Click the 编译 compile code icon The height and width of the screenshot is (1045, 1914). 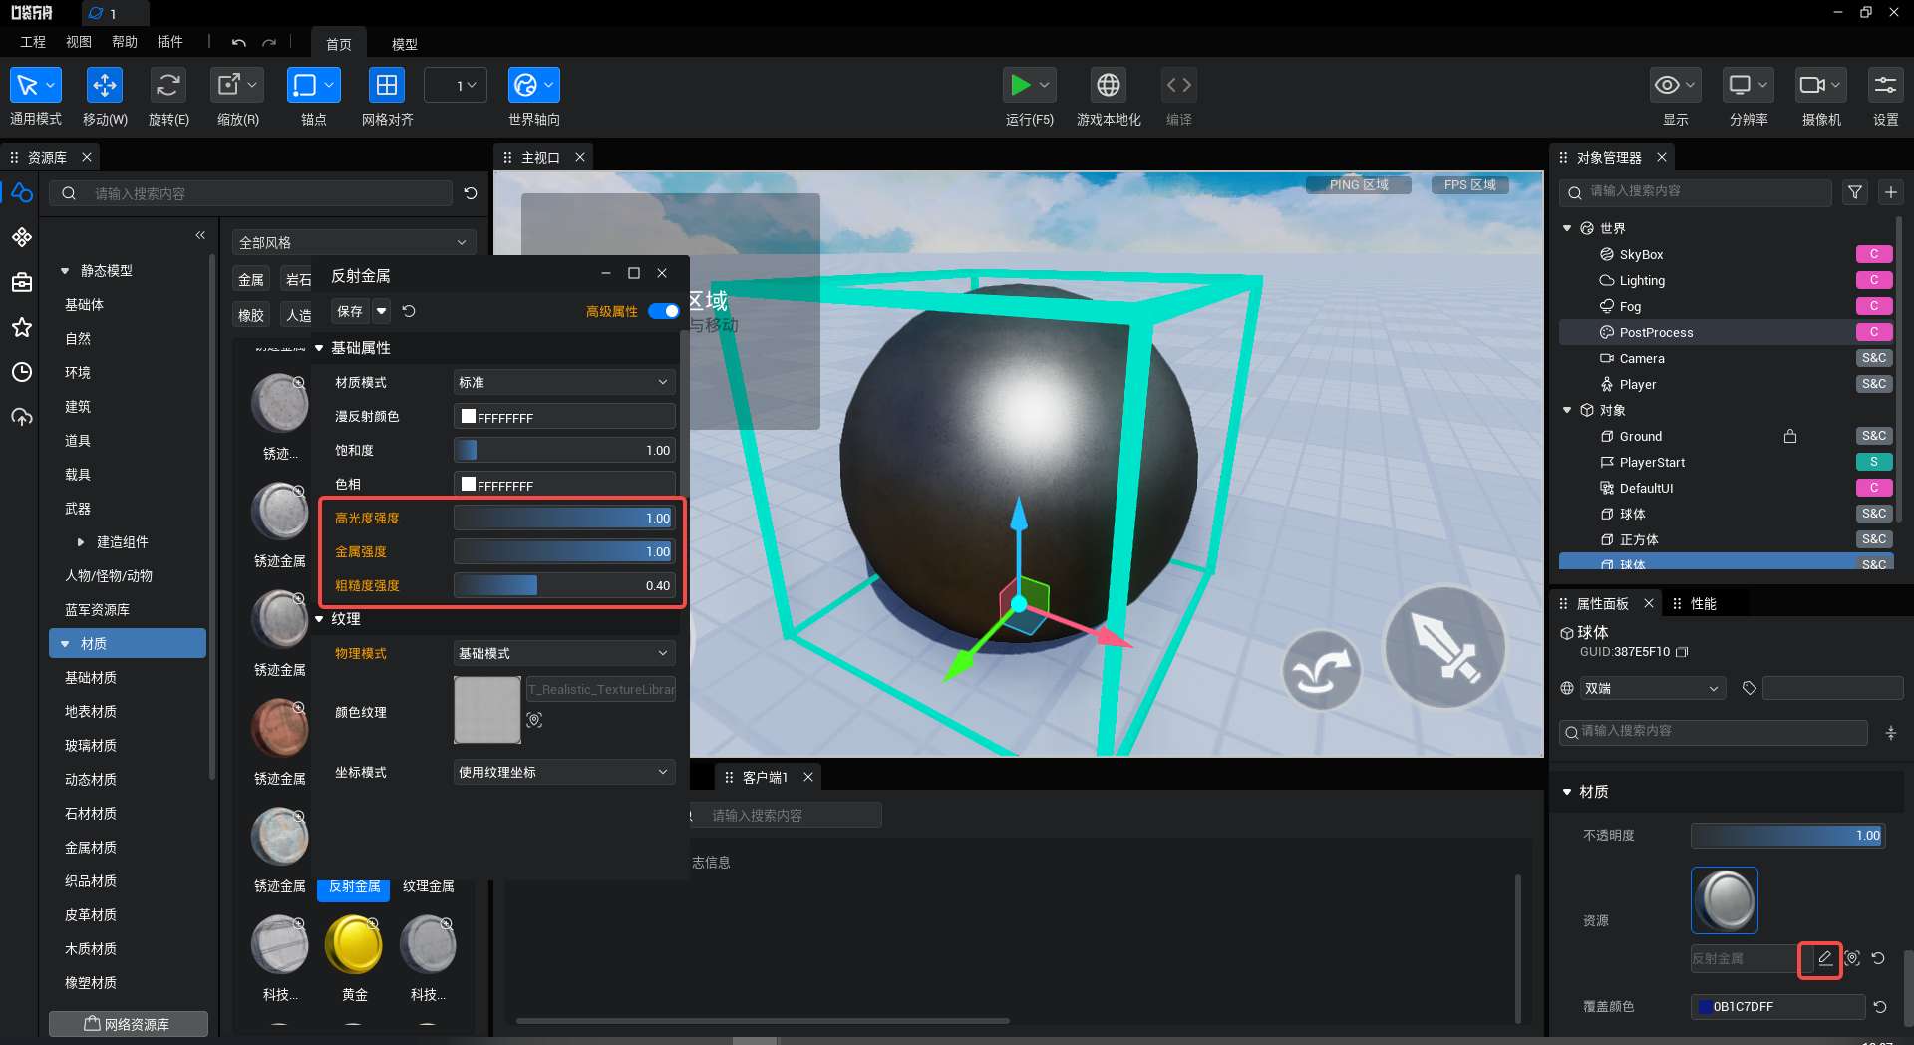point(1179,86)
